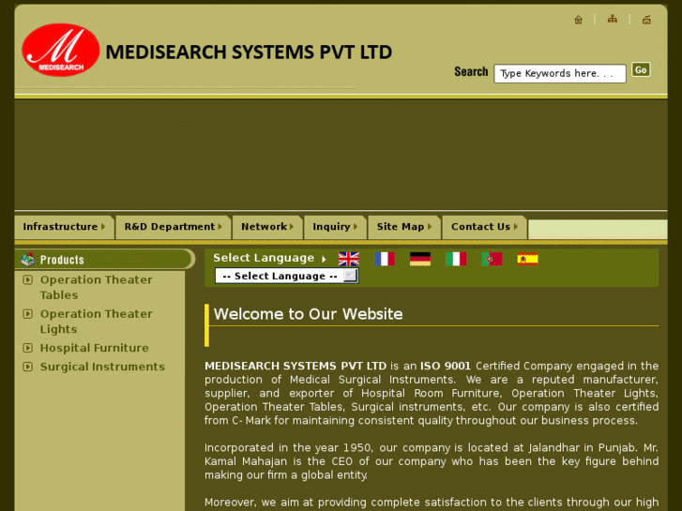The height and width of the screenshot is (511, 682).
Task: Open the Contact Us tab
Action: [485, 227]
